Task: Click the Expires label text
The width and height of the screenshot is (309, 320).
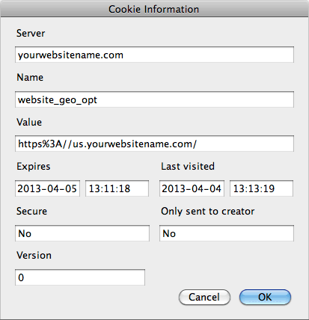Action: click(34, 167)
